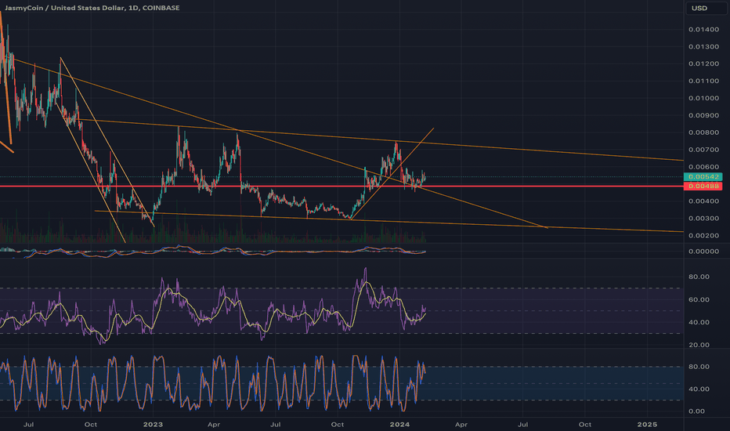Click the 0.00200 price axis label
The height and width of the screenshot is (431, 730).
(x=703, y=236)
